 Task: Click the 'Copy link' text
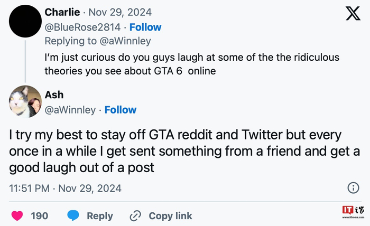click(170, 215)
